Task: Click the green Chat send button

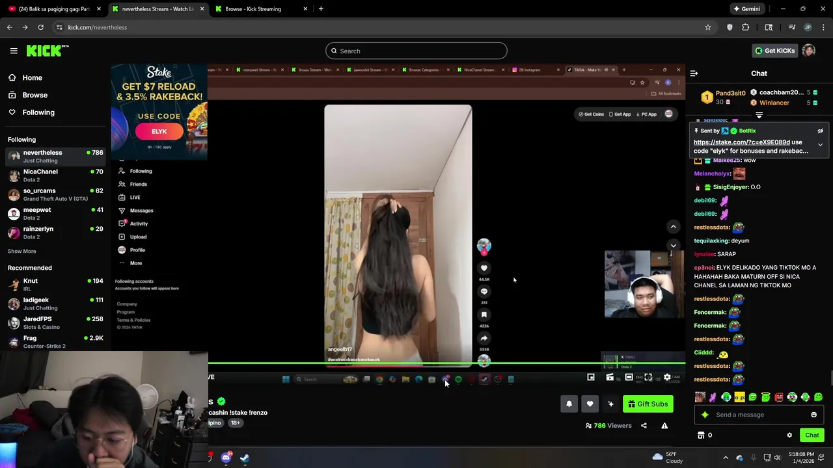Action: pyautogui.click(x=812, y=435)
